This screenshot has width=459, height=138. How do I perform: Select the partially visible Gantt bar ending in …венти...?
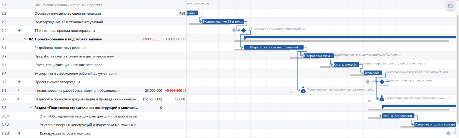point(192,13)
